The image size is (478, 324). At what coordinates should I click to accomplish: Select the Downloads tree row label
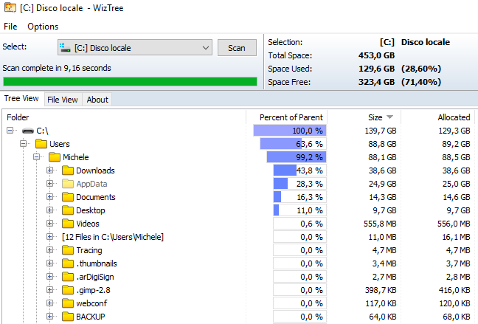[95, 170]
